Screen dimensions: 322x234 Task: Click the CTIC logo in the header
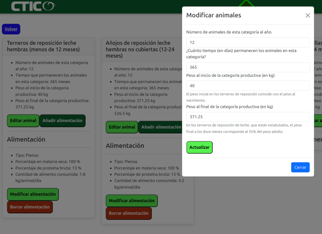point(33,6)
